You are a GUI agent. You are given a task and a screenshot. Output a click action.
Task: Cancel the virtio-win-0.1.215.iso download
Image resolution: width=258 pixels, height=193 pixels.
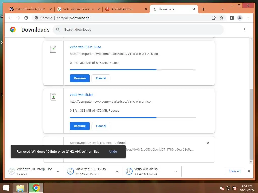coord(101,78)
